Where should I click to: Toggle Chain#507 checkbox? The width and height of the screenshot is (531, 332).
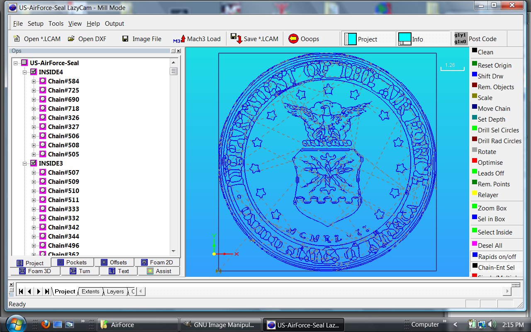coord(43,172)
